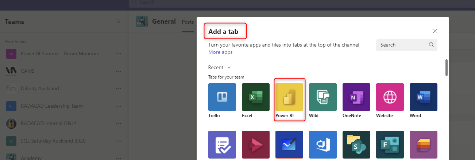Click the More apps link
The height and width of the screenshot is (160, 475).
(220, 52)
